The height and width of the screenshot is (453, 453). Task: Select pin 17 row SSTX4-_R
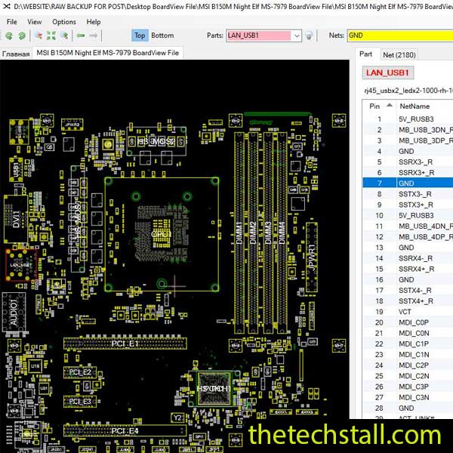point(408,290)
